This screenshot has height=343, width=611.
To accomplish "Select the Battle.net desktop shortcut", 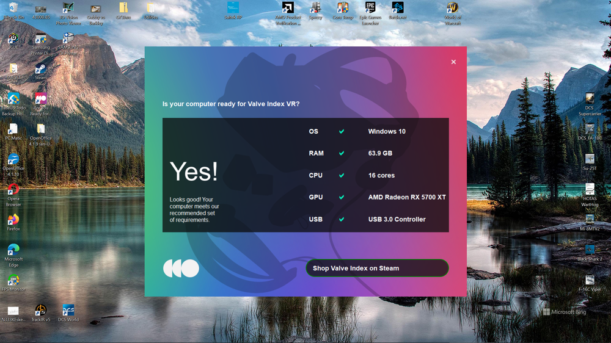I will point(398,11).
